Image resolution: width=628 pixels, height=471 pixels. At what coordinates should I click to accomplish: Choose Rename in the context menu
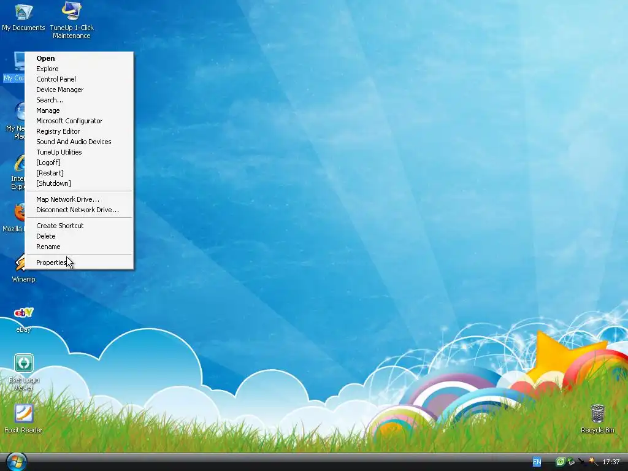pyautogui.click(x=79, y=247)
